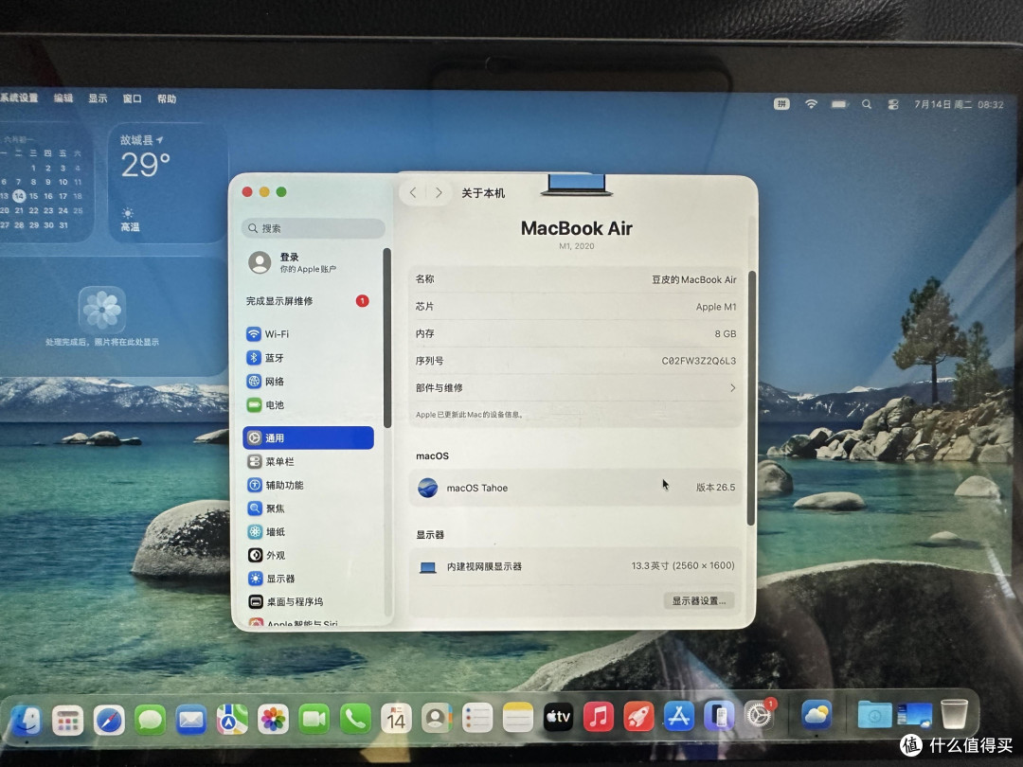Screen dimensions: 1023x767
Task: Open the Downloads folder stack in Dock
Action: (x=875, y=715)
